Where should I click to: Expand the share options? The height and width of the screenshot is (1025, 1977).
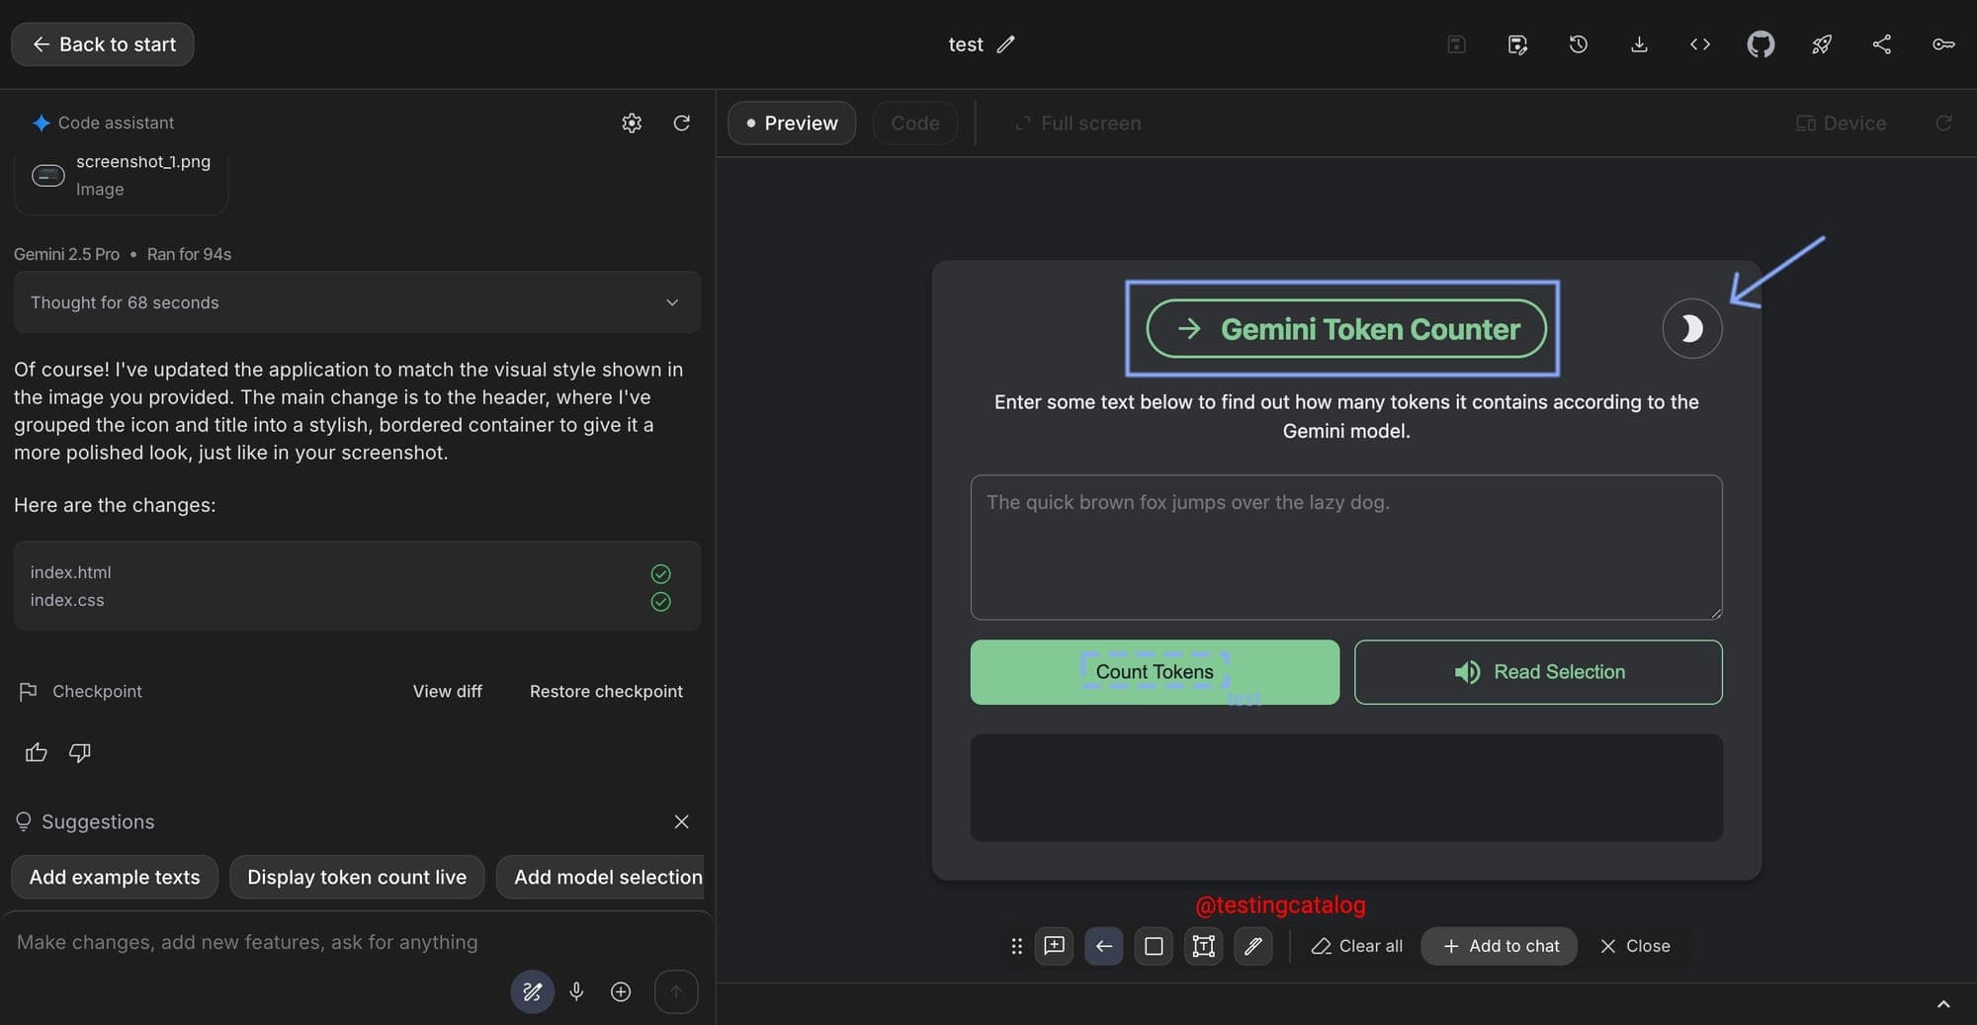1881,43
